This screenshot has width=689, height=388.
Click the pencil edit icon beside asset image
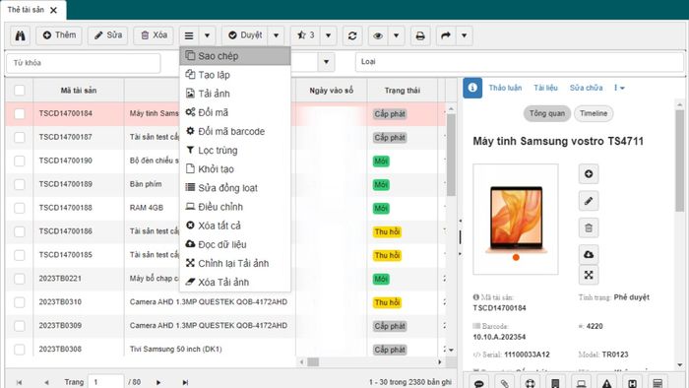589,201
